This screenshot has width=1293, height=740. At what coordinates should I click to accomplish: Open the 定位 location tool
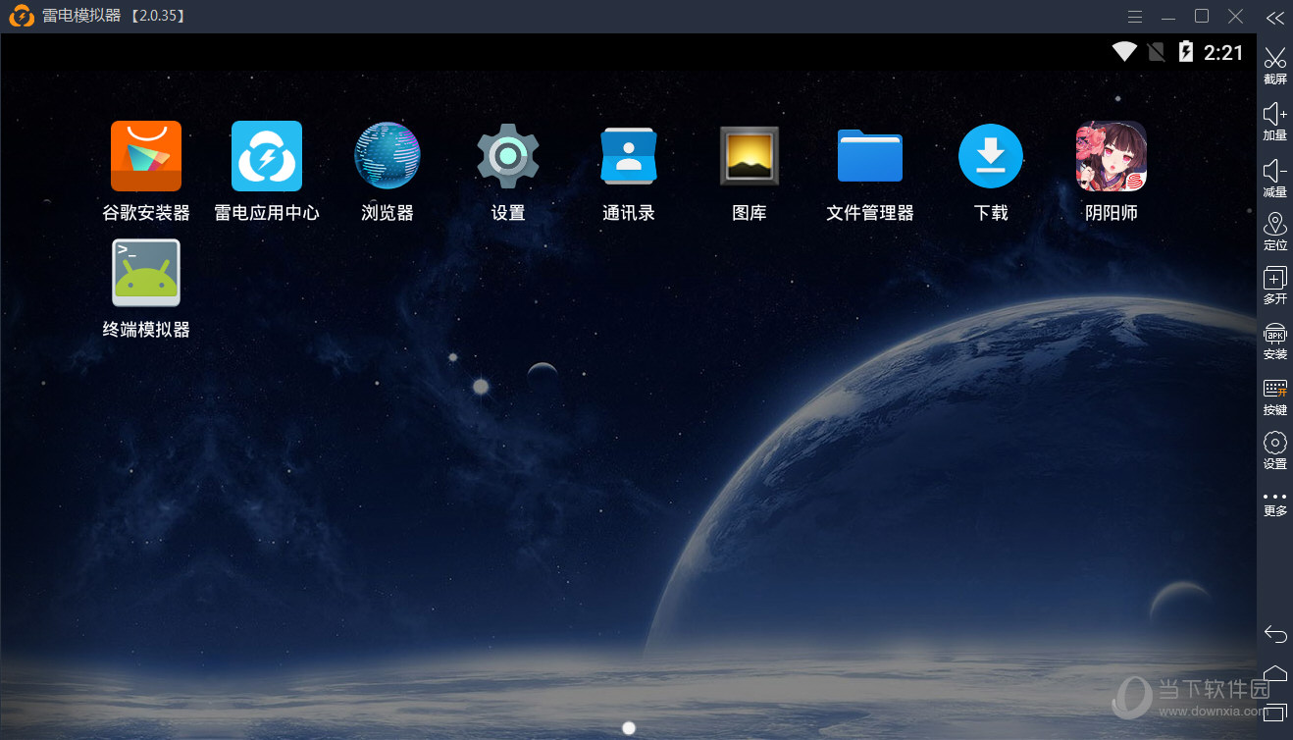pyautogui.click(x=1275, y=231)
